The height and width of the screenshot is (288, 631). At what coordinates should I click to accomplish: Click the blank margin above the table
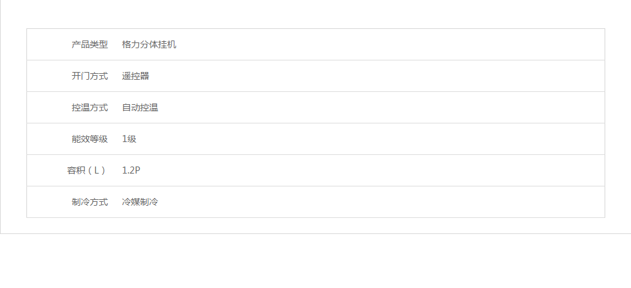pyautogui.click(x=315, y=14)
